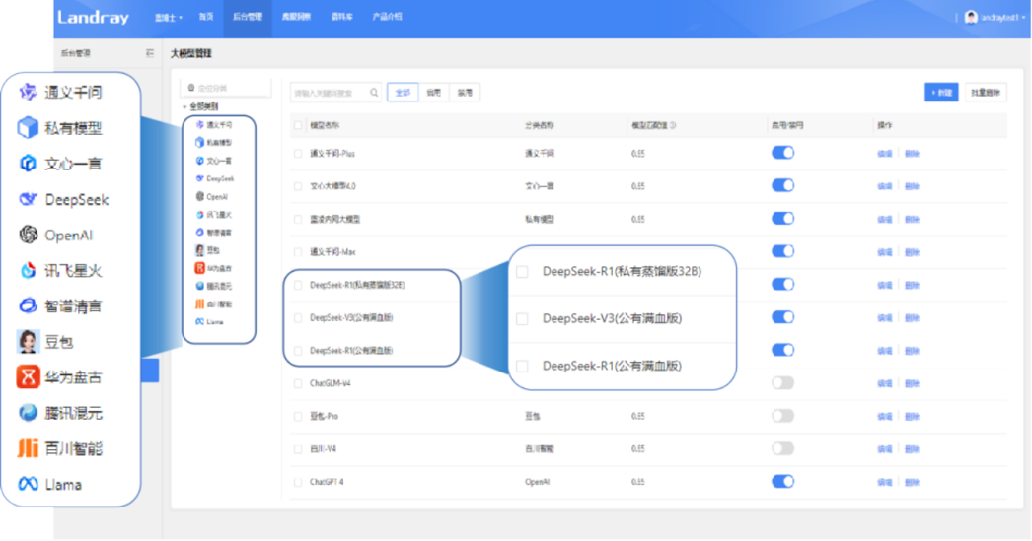Click the DeepSeek icon in the category tree
Screen dimensions: 1032x541
(x=199, y=178)
